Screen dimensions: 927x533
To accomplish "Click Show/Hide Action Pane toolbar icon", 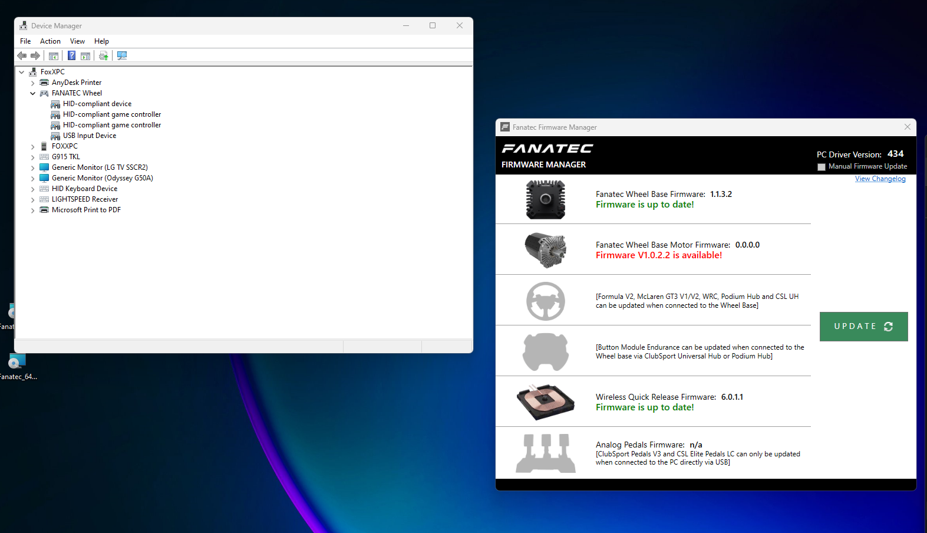I will [85, 55].
